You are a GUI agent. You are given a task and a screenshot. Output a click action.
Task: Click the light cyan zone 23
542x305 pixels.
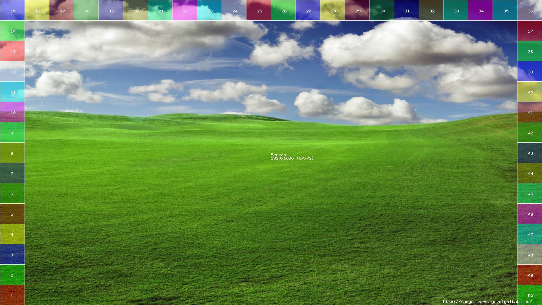209,10
